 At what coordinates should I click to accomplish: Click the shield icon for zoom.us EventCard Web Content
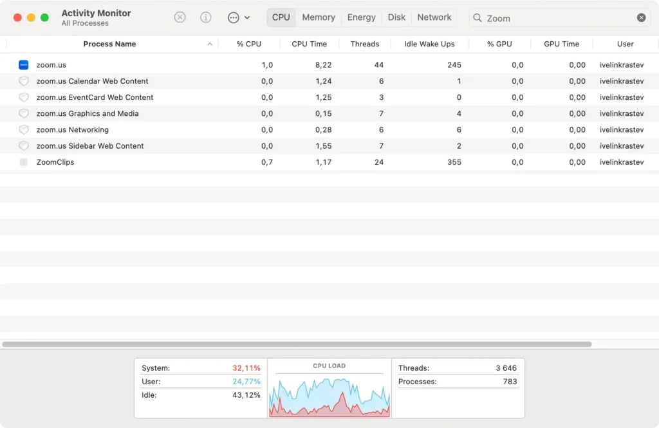(x=24, y=97)
